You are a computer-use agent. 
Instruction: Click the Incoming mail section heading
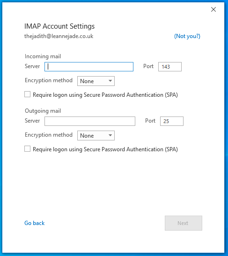click(x=43, y=56)
